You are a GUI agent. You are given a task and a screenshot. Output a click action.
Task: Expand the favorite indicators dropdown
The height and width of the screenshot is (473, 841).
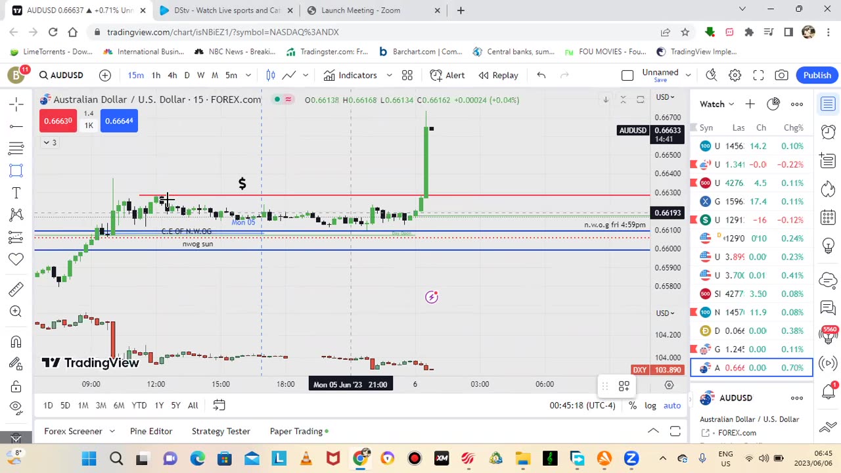click(x=389, y=75)
